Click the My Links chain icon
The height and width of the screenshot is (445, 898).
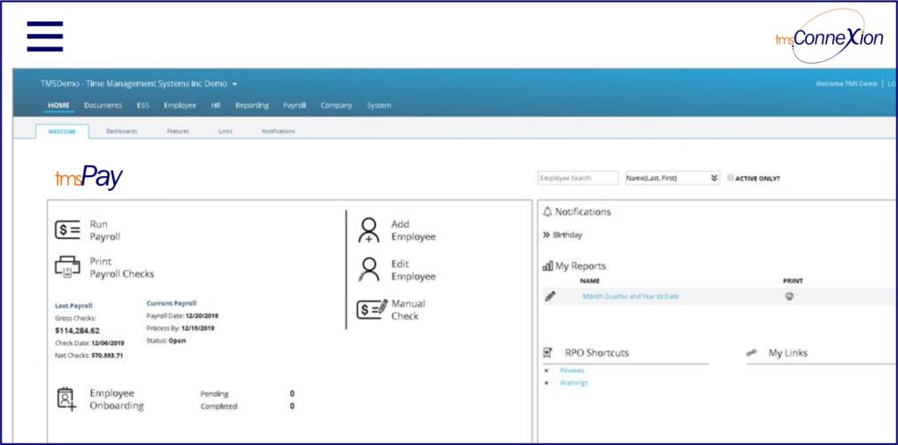pos(752,353)
